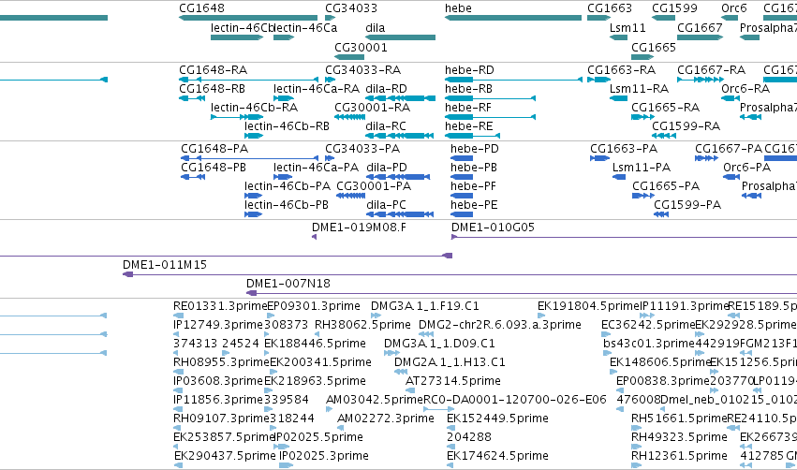Select EST DMG3A.1_1.F19.C1
This screenshot has height=470, width=797.
pos(424,306)
